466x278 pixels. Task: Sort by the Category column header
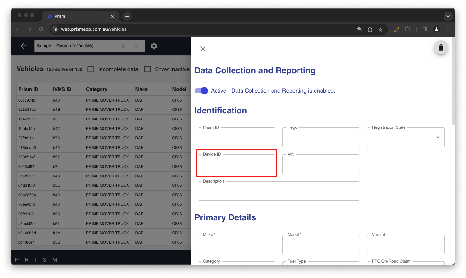[x=97, y=89]
